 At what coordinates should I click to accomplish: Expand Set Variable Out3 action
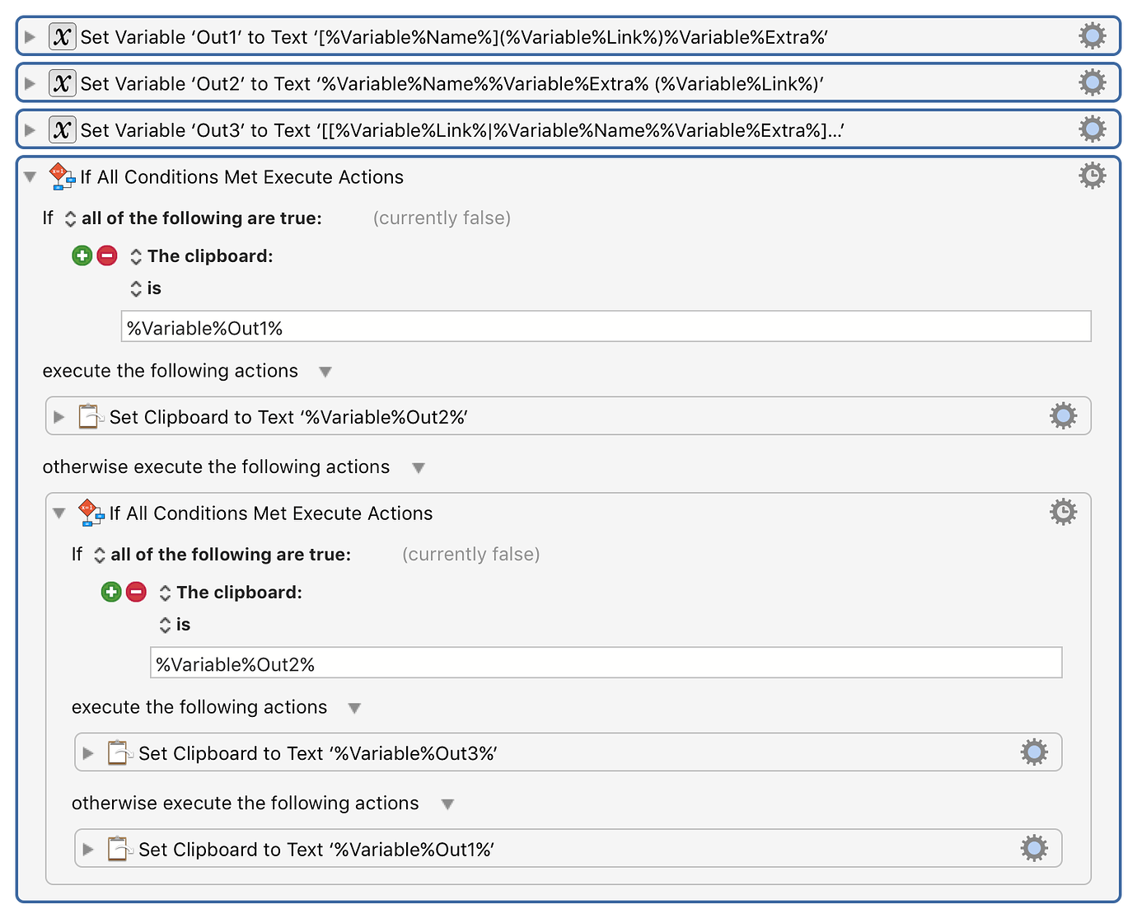(x=30, y=130)
